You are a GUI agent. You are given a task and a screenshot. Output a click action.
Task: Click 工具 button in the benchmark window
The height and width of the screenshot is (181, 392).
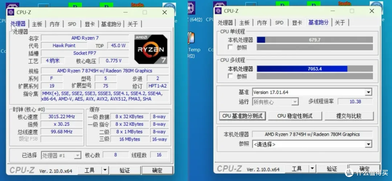click(297, 169)
